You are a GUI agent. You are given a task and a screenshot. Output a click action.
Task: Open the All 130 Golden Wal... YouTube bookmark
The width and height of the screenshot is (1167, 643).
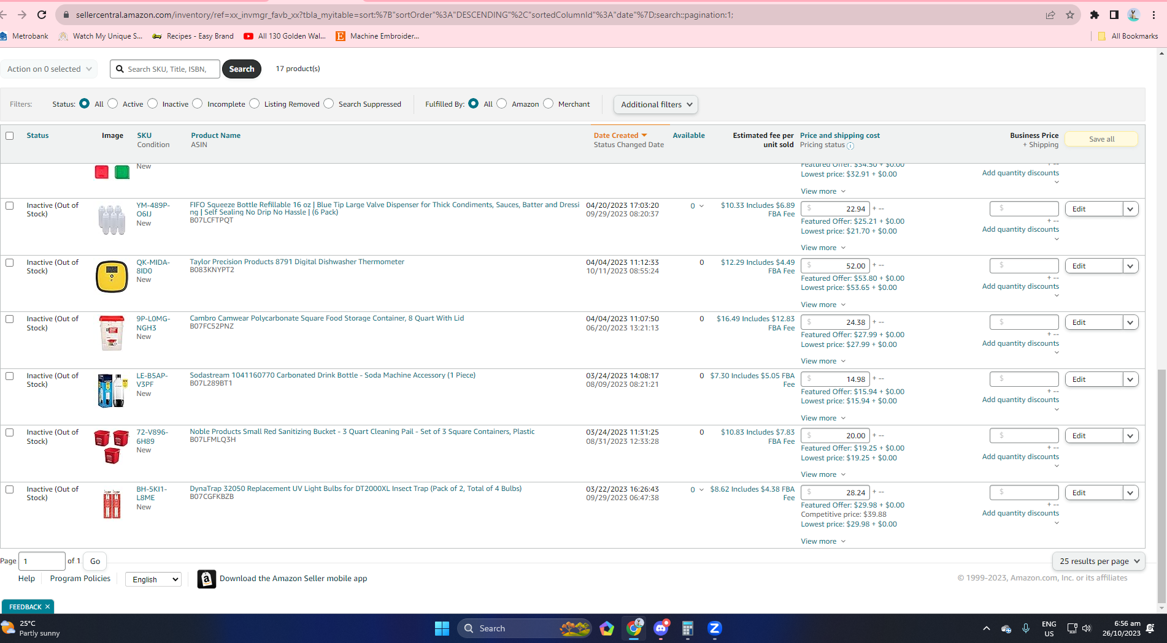[x=285, y=36]
